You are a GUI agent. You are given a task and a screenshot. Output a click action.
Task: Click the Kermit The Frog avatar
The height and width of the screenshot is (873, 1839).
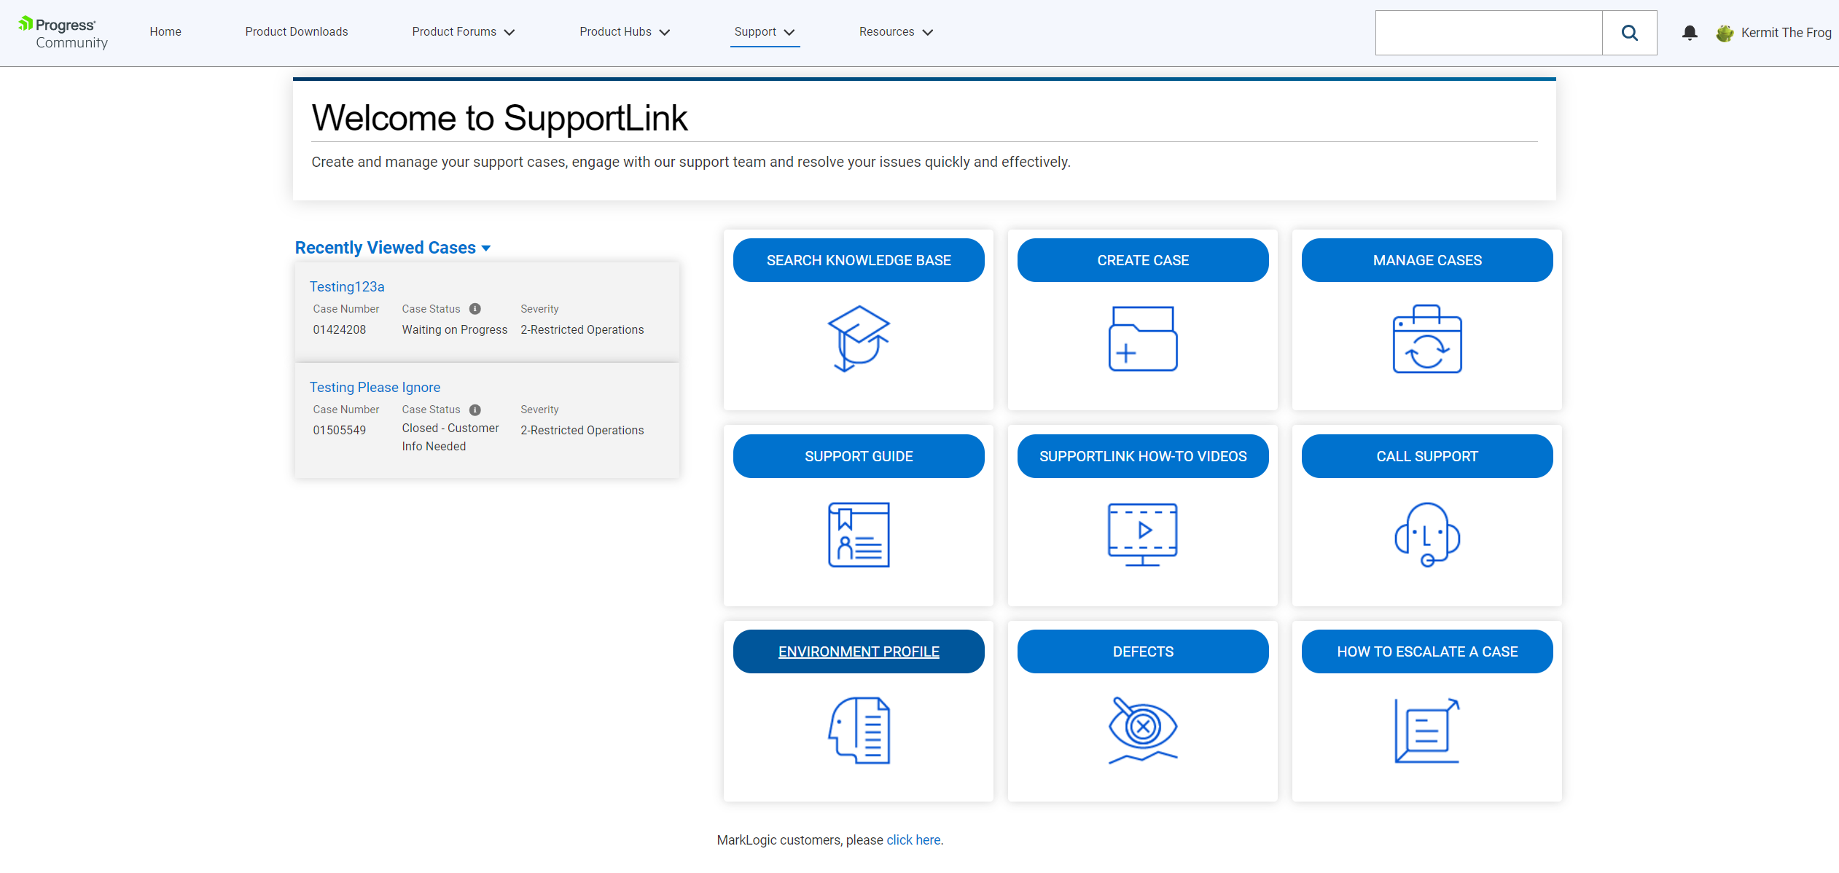pos(1725,33)
